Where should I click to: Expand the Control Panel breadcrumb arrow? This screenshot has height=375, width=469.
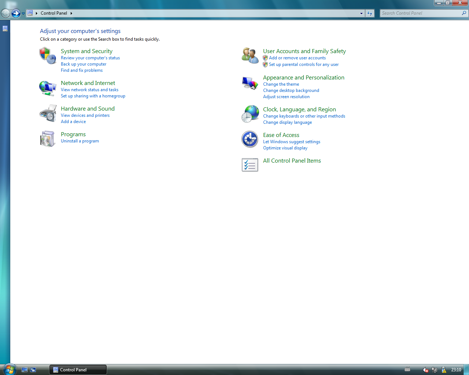click(x=71, y=13)
